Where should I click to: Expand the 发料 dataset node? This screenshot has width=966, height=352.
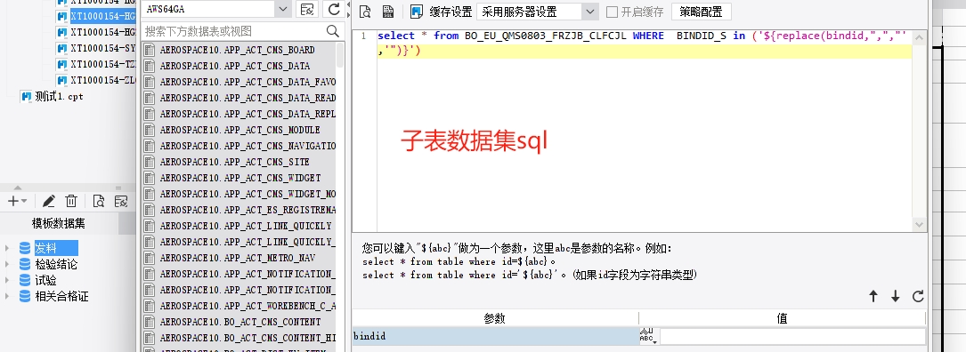click(7, 248)
